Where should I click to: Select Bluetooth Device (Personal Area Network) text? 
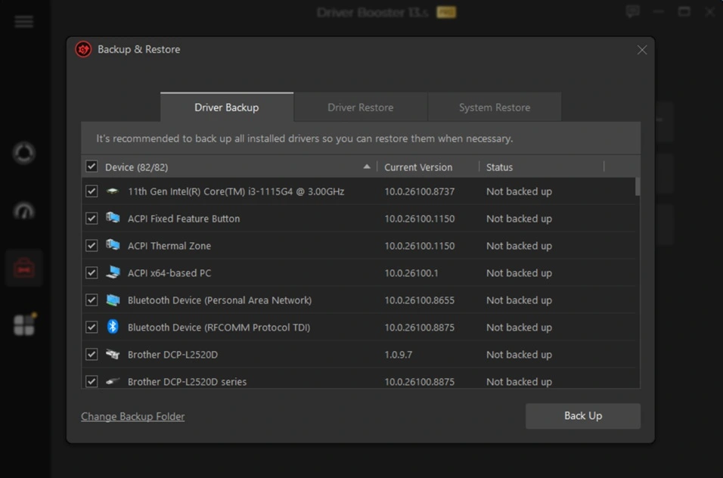tap(219, 300)
